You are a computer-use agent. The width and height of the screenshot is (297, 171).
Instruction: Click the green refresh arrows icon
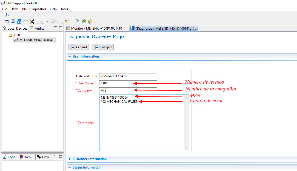coord(84,21)
